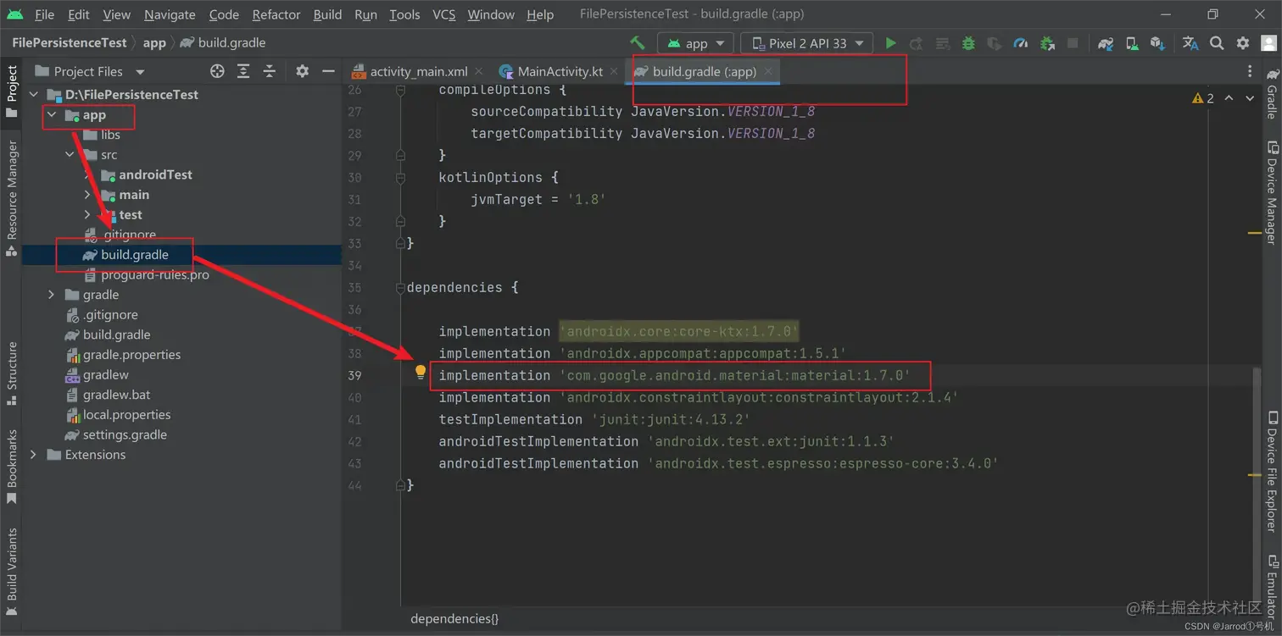This screenshot has width=1282, height=636.
Task: Open the File menu
Action: 44,14
